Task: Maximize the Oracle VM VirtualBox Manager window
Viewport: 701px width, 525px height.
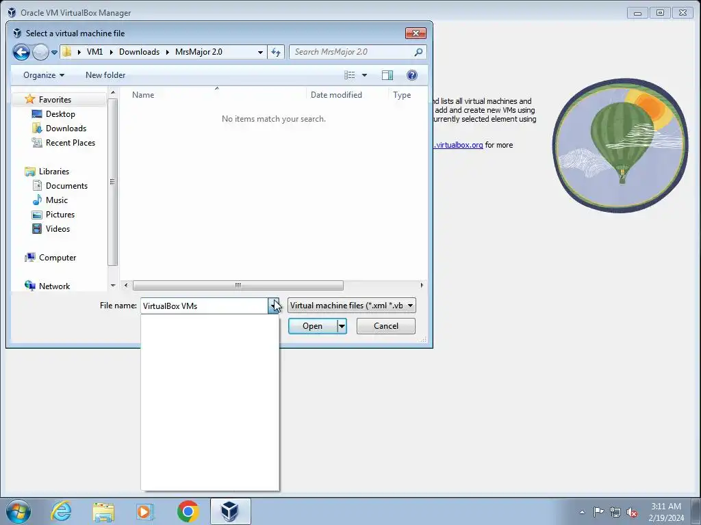Action: point(660,13)
